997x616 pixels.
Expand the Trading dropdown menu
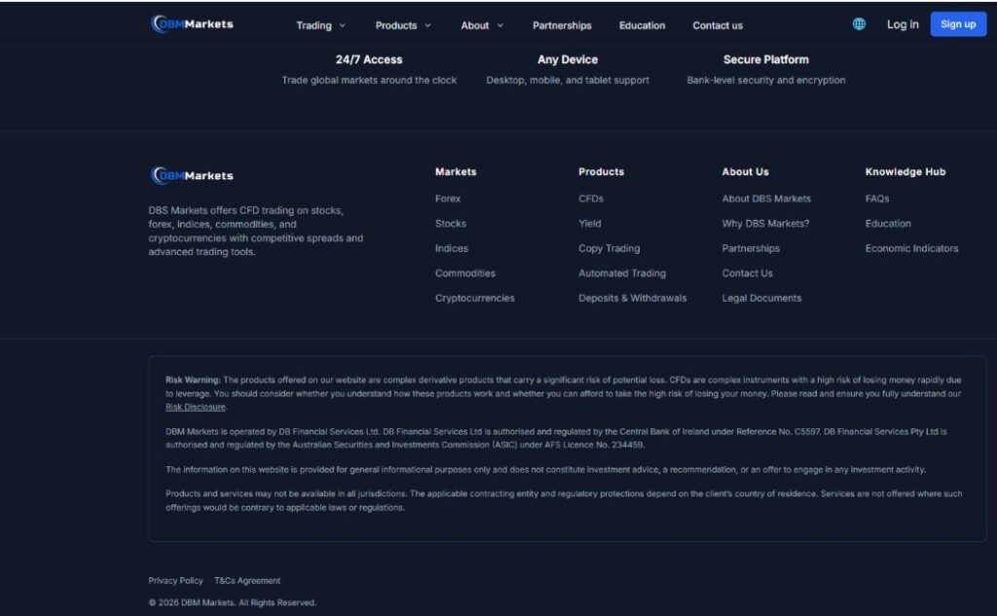(320, 25)
